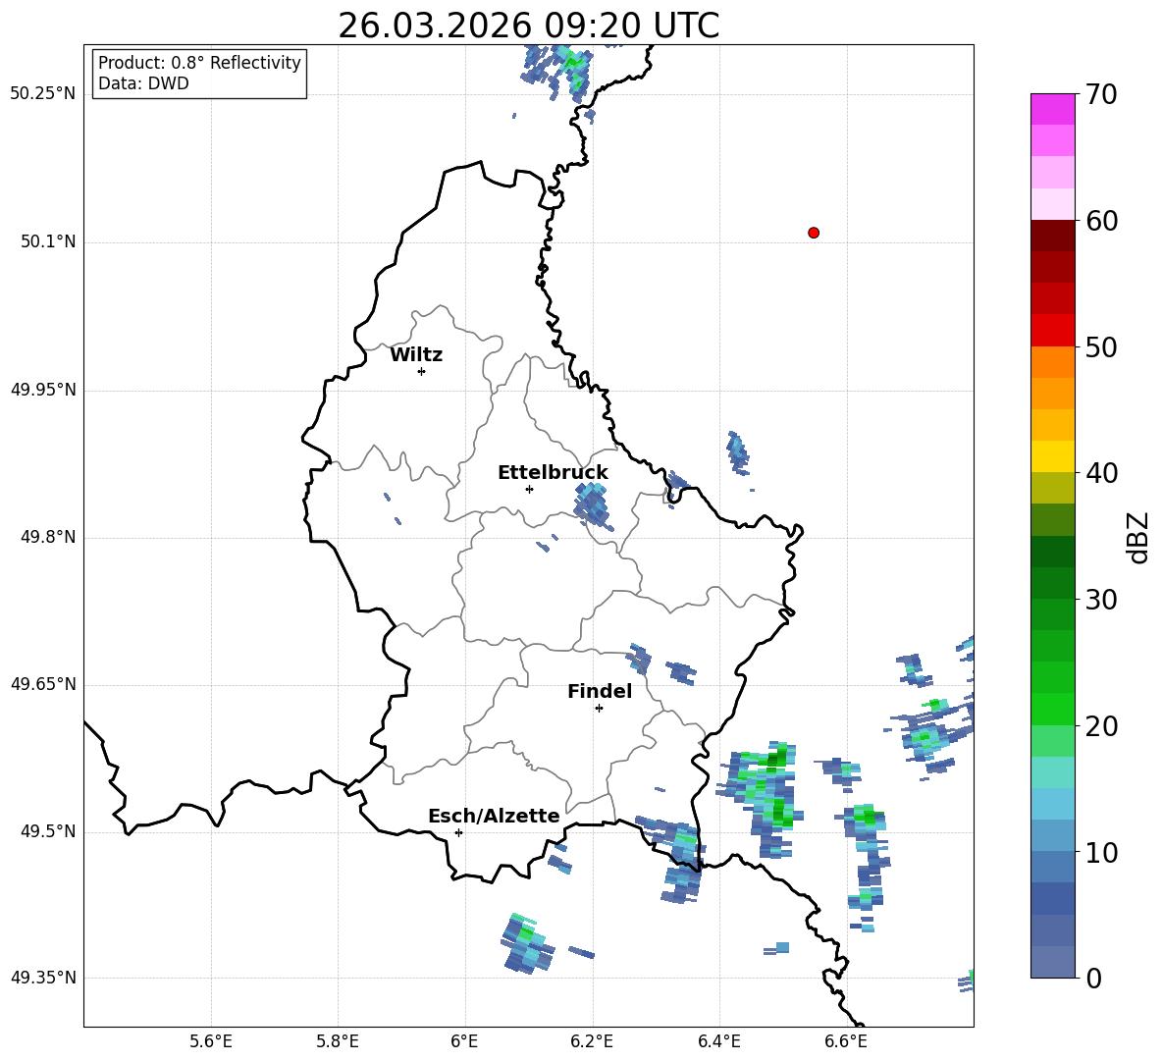The height and width of the screenshot is (1061, 1162).
Task: Click the dark green 30 dBZ colorbar band
Action: pyautogui.click(x=1052, y=583)
